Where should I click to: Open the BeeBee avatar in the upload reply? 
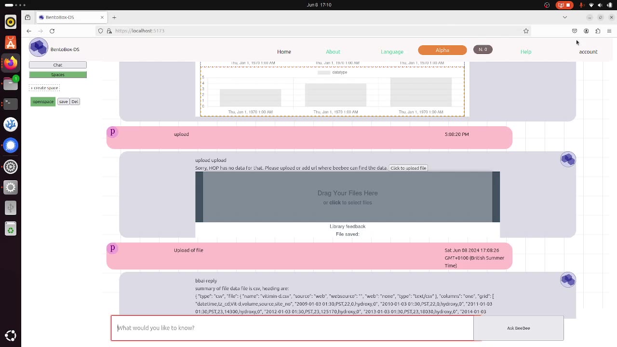click(568, 159)
